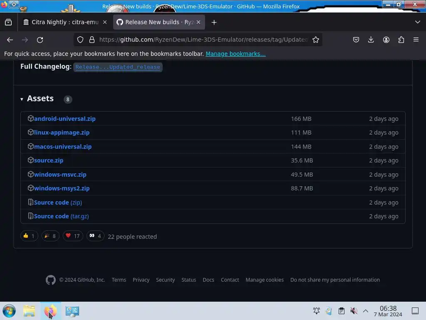Open the file manager from taskbar
This screenshot has height=320, width=426.
(x=29, y=311)
